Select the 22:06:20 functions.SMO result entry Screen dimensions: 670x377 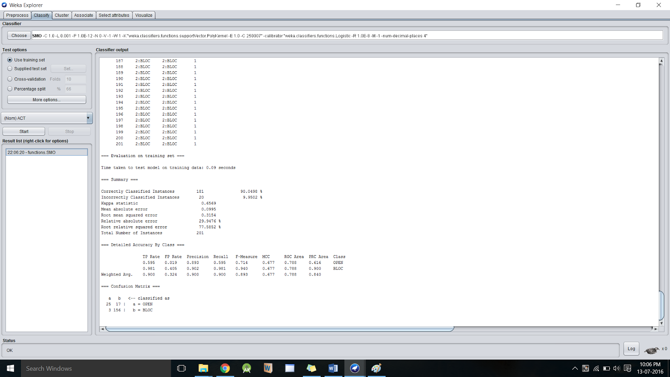(46, 152)
